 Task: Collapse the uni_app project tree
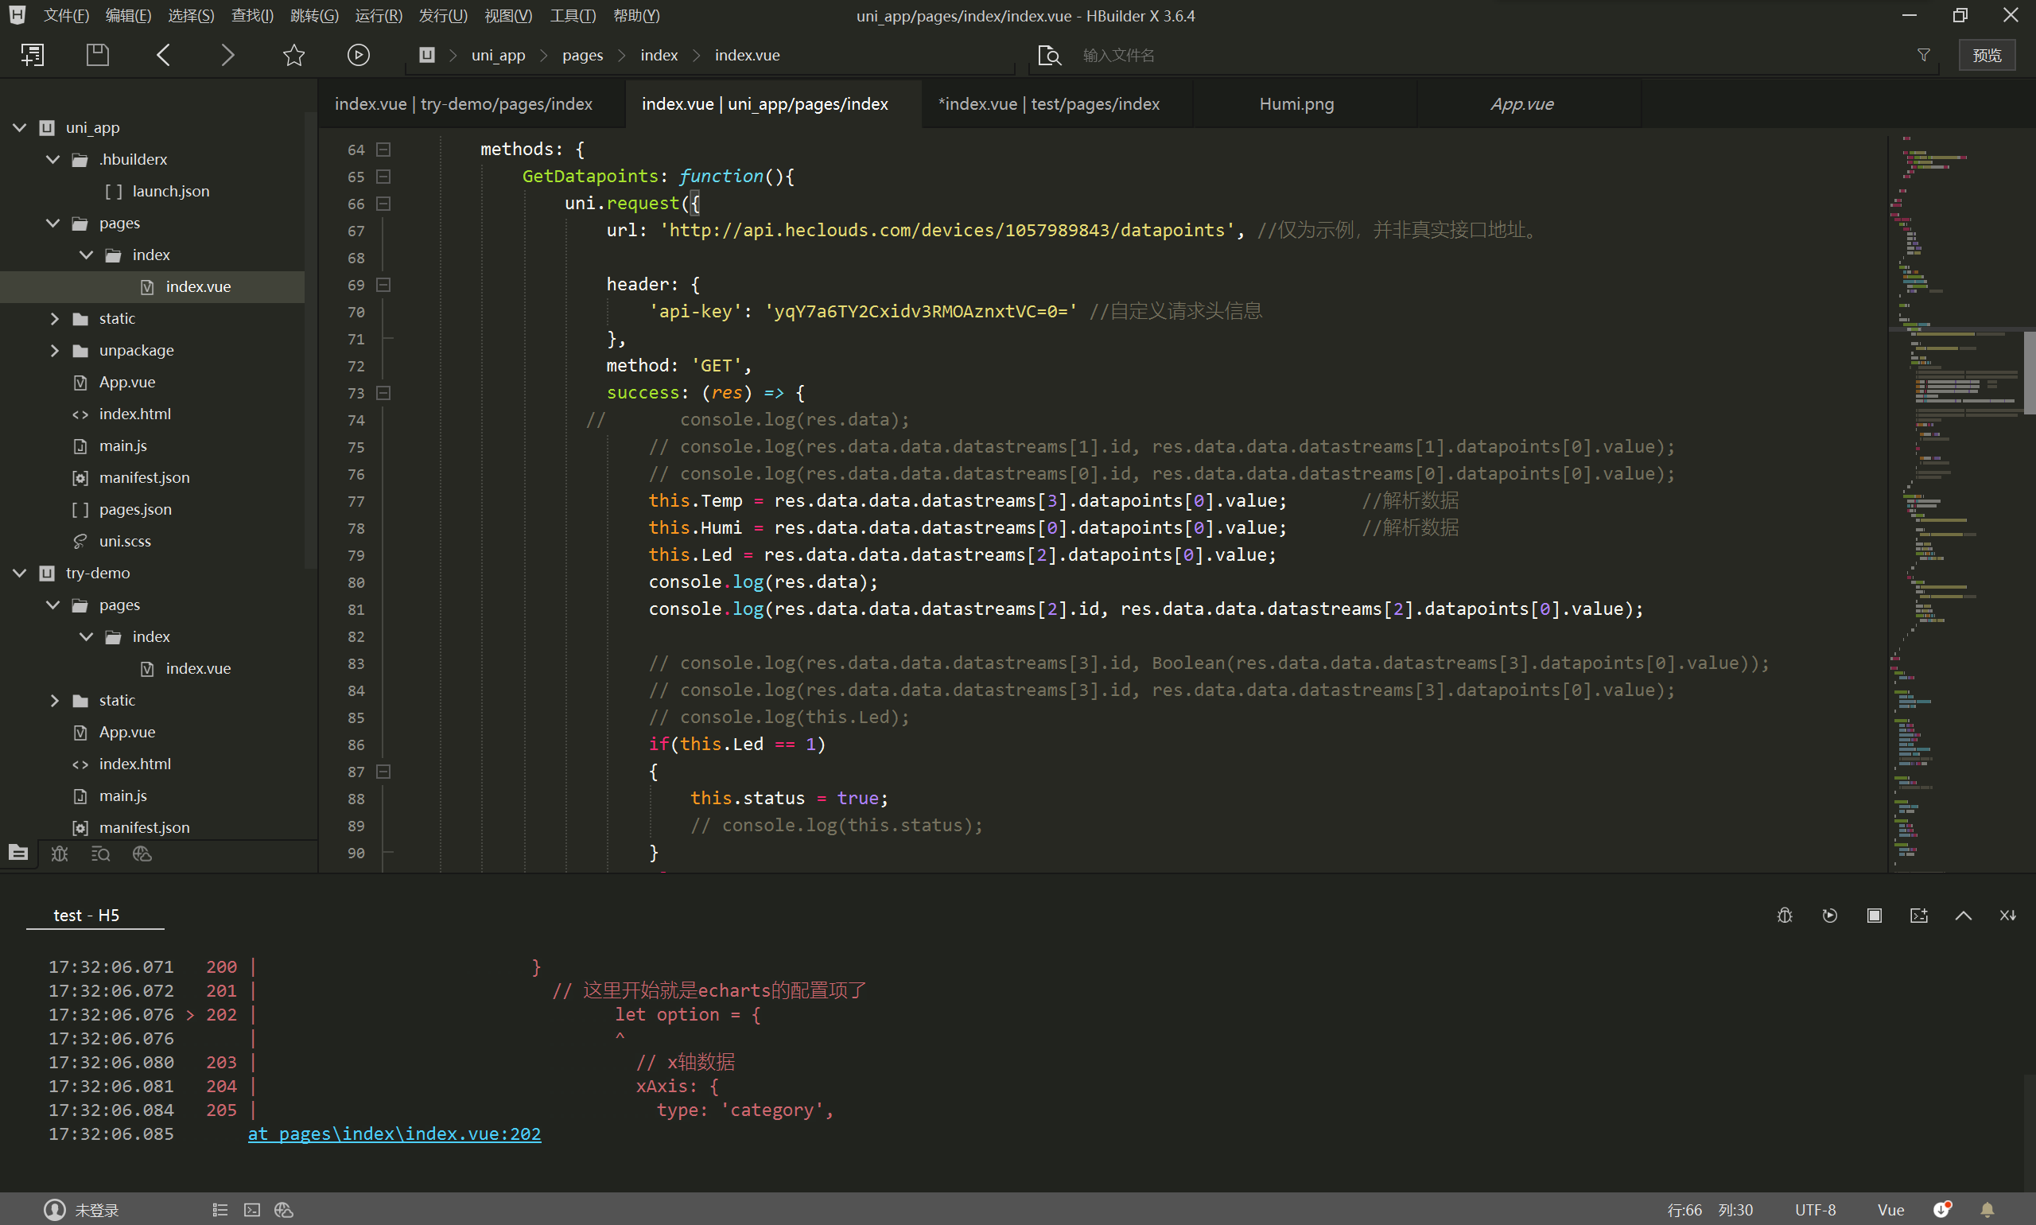point(20,128)
